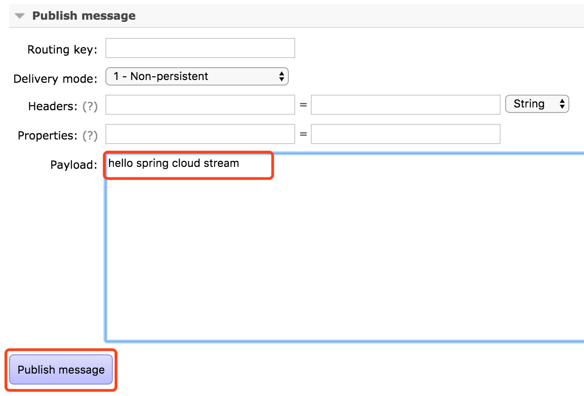Click the Properties label text
This screenshot has width=584, height=396.
coord(48,135)
